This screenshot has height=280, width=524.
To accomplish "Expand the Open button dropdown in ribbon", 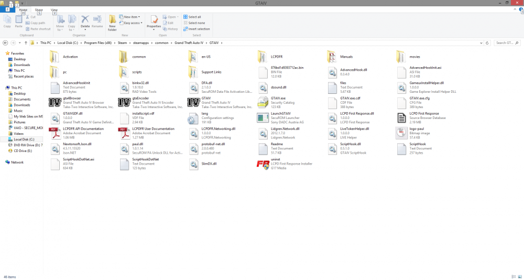I will [x=178, y=17].
